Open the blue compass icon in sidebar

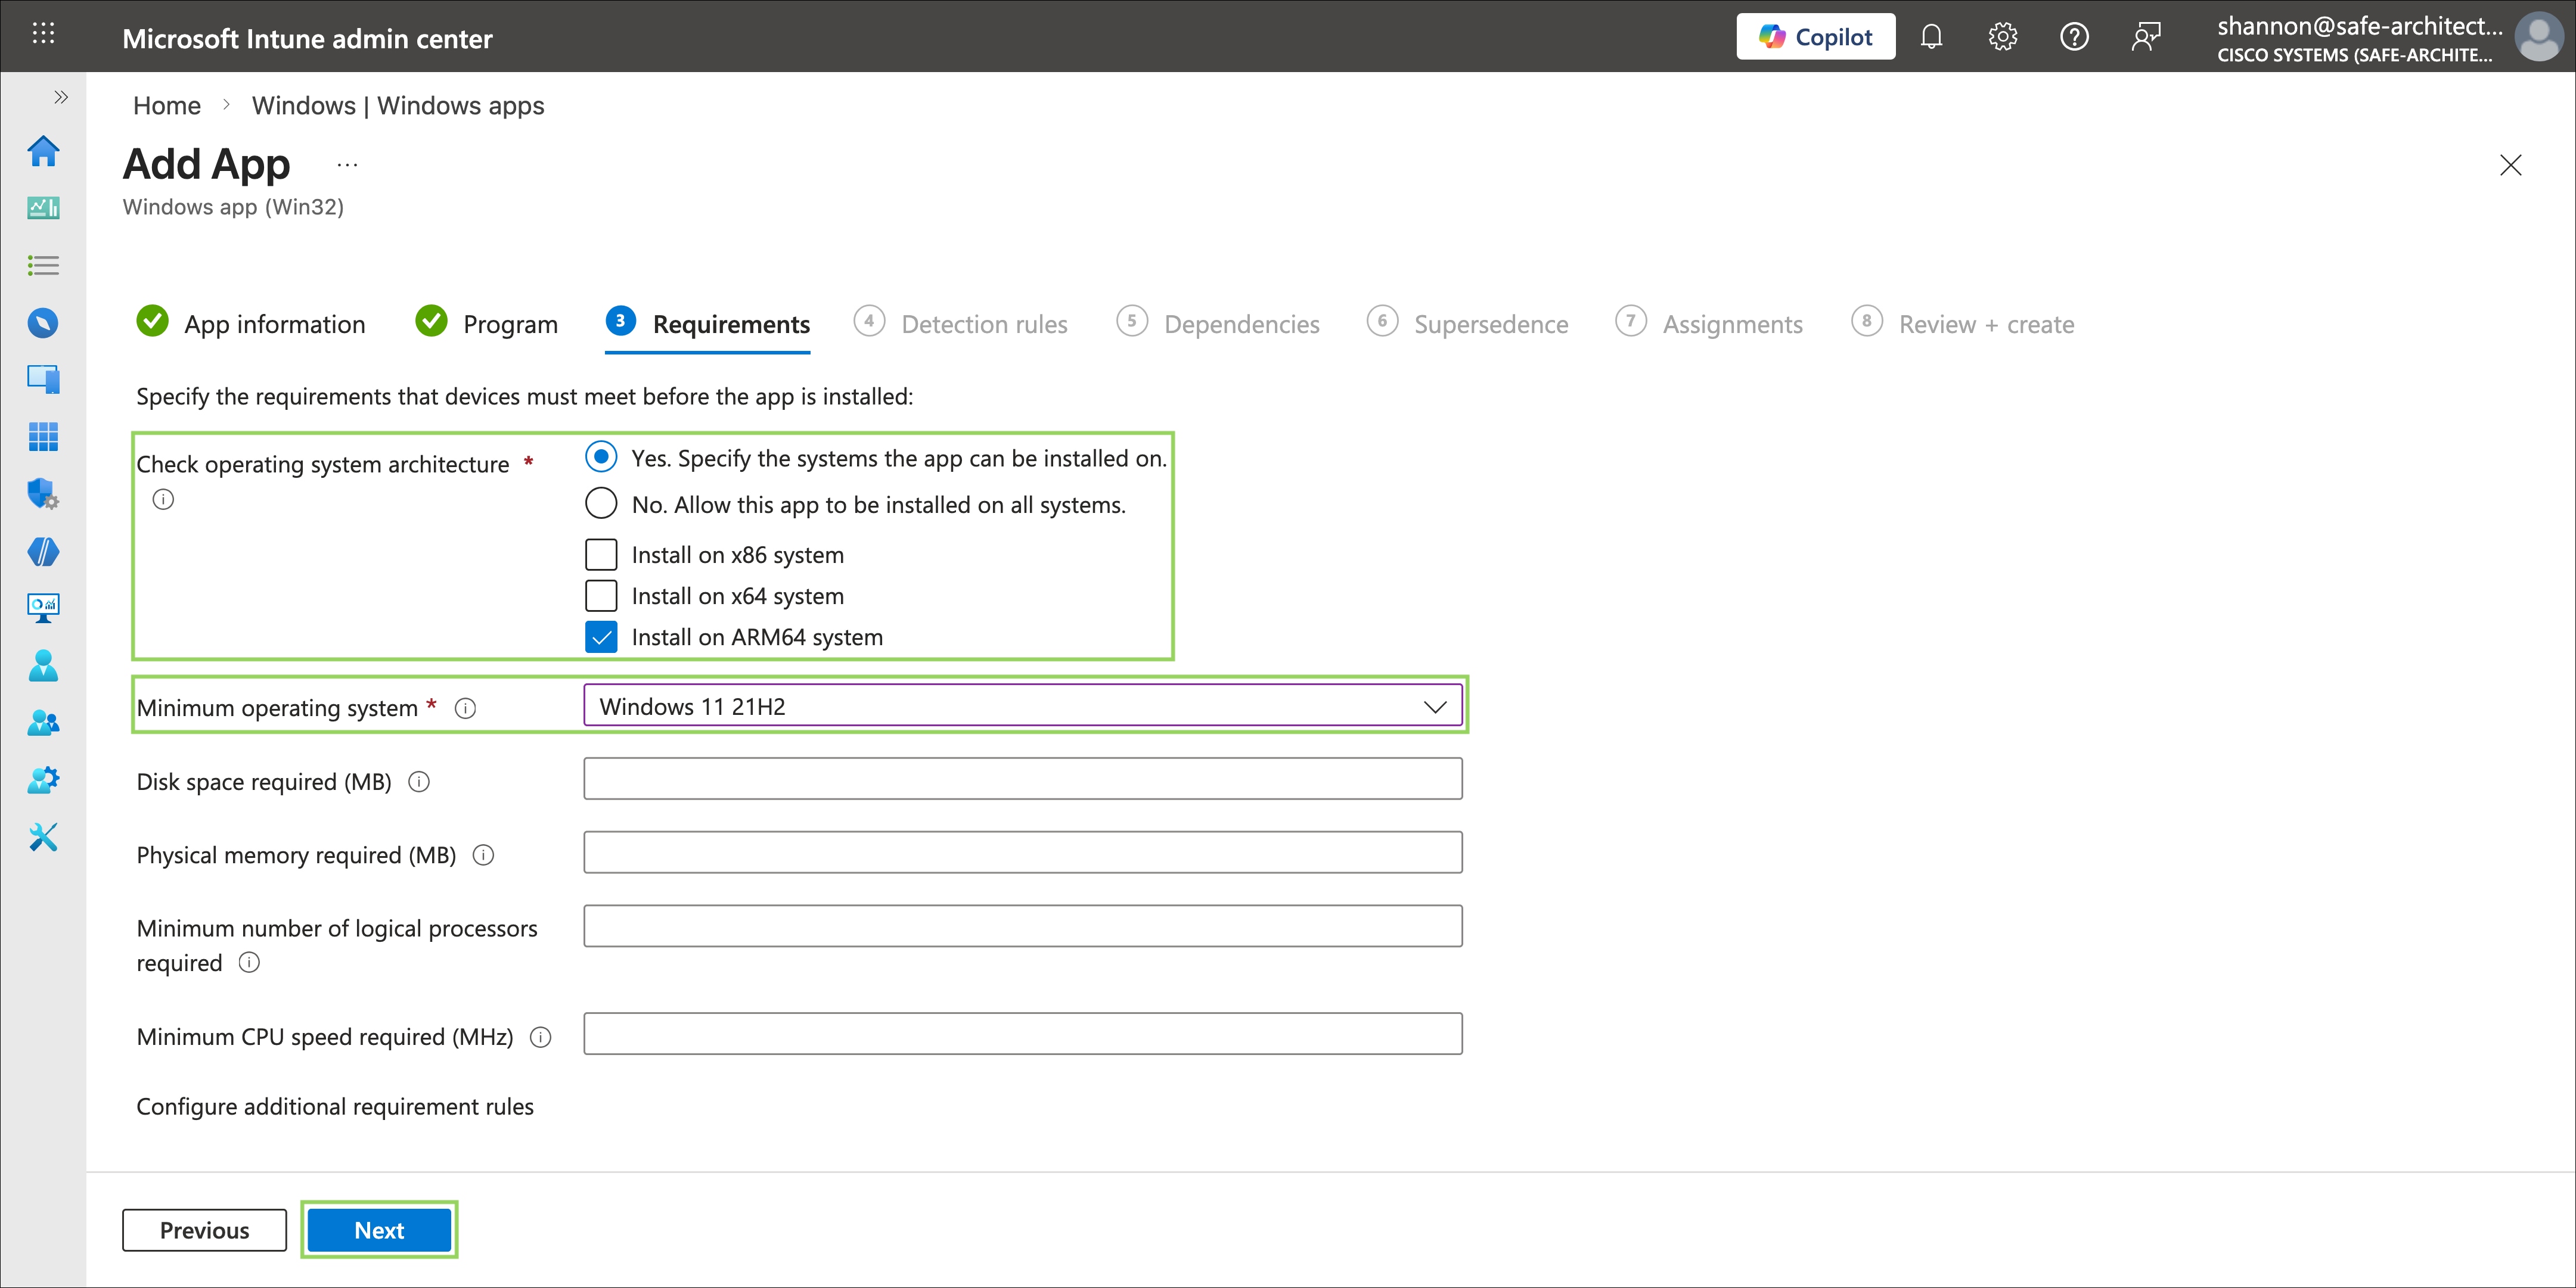pyautogui.click(x=43, y=323)
